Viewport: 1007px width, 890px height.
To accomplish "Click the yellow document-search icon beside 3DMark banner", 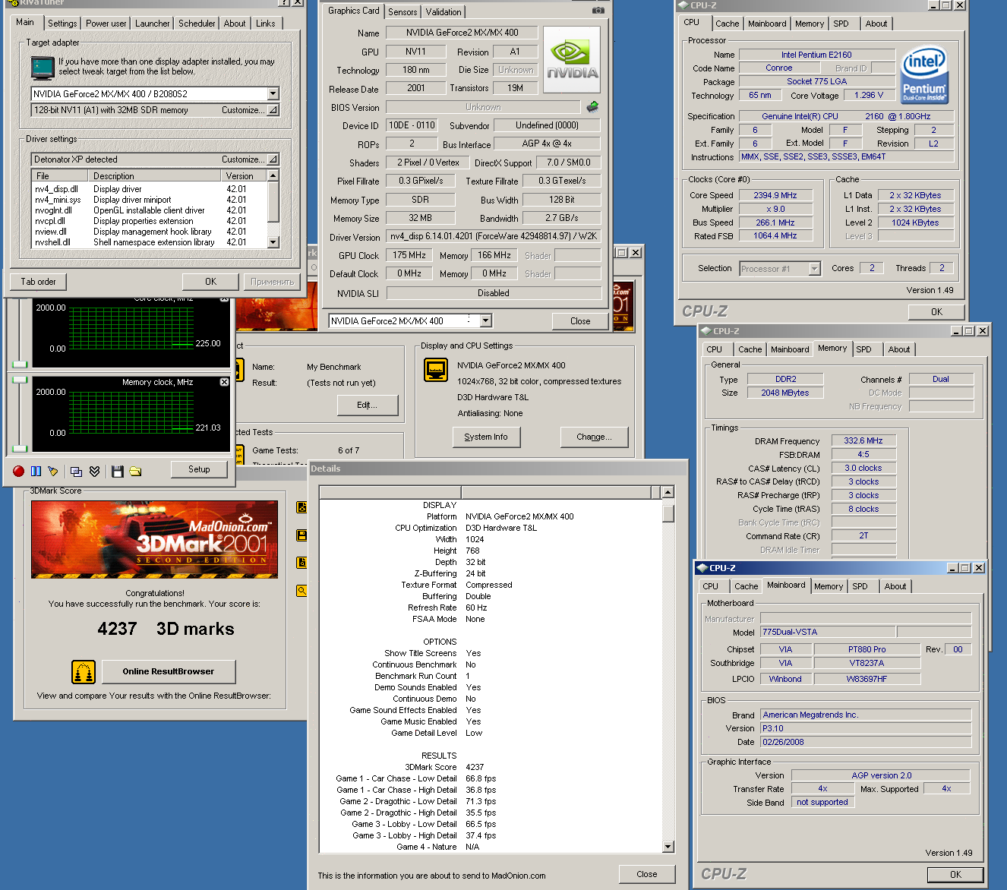I will coord(301,563).
